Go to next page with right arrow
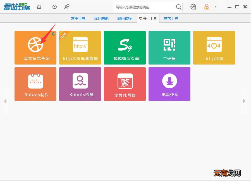The height and width of the screenshot is (181, 251). (244, 101)
